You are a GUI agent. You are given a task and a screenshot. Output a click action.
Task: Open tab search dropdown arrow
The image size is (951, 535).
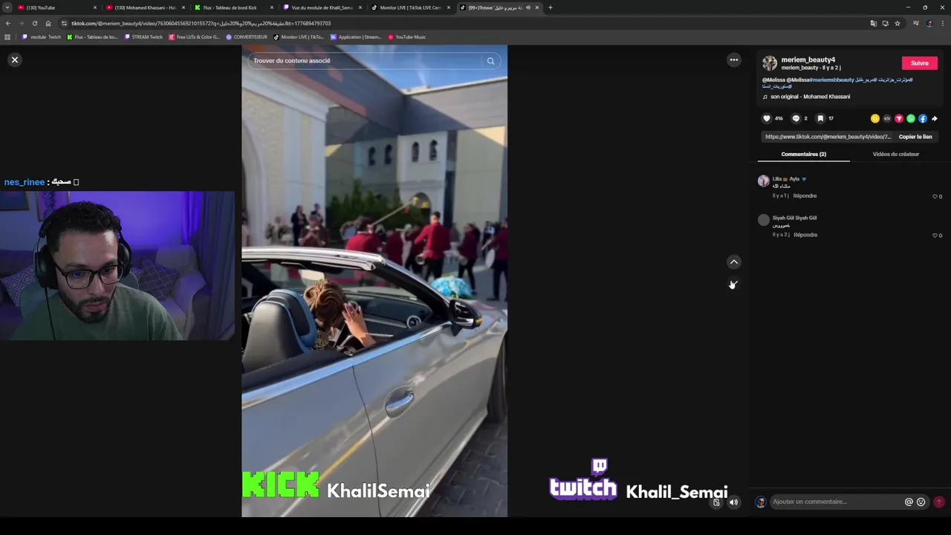(x=7, y=7)
